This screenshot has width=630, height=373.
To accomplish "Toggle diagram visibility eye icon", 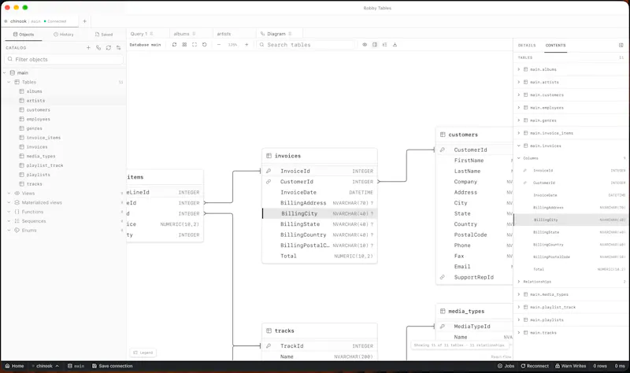I will (x=365, y=45).
